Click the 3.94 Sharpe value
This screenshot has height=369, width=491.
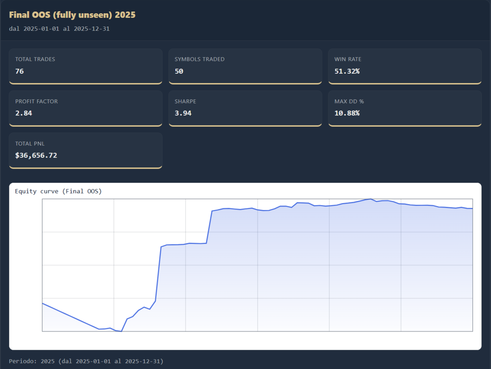pos(183,113)
